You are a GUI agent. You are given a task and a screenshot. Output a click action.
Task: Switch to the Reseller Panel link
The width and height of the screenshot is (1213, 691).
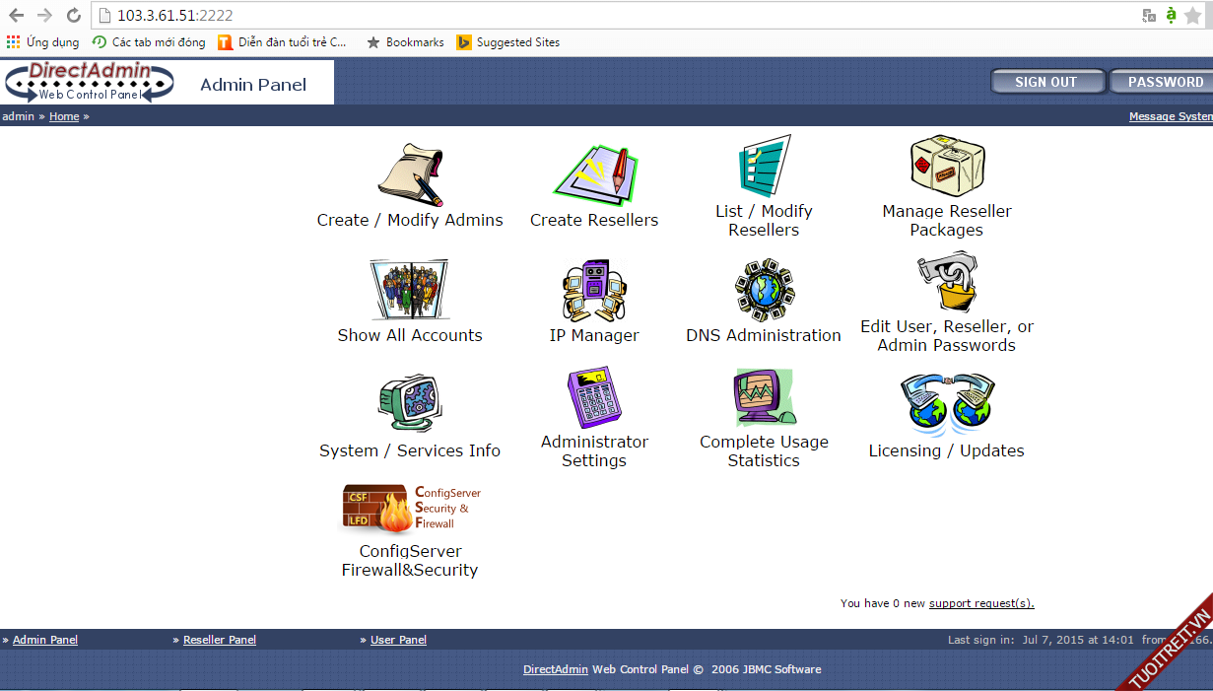coord(219,640)
